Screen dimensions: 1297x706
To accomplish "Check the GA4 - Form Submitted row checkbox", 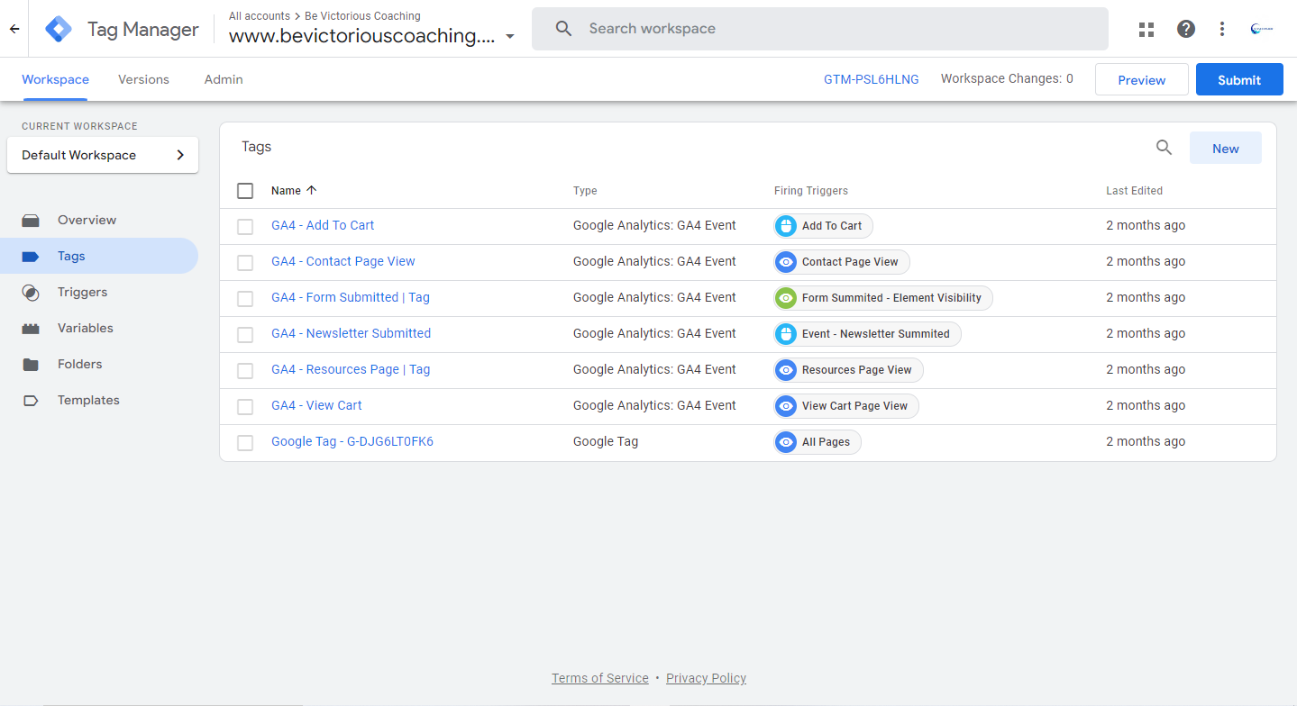I will pyautogui.click(x=245, y=298).
